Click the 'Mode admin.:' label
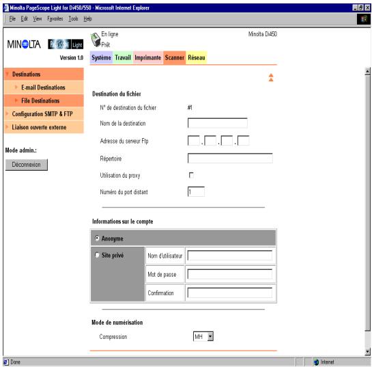Image resolution: width=372 pixels, height=367 pixels. click(21, 150)
